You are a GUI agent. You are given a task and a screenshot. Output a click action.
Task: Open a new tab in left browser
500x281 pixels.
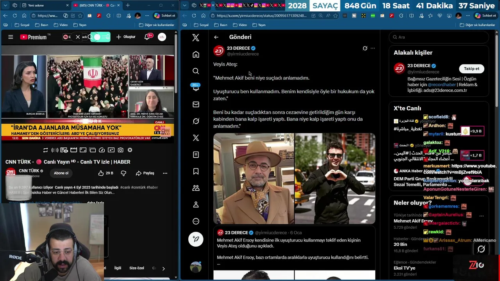coord(128,5)
